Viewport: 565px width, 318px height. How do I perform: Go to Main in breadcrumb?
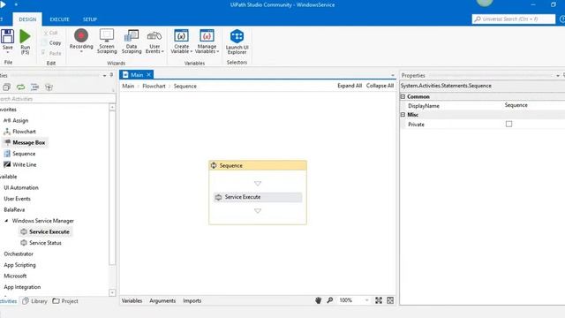click(x=128, y=87)
